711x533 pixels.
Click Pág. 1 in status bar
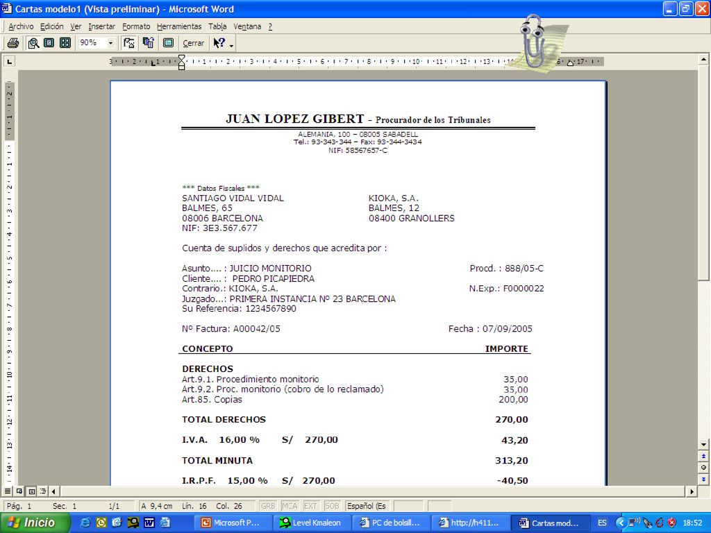[x=19, y=506]
